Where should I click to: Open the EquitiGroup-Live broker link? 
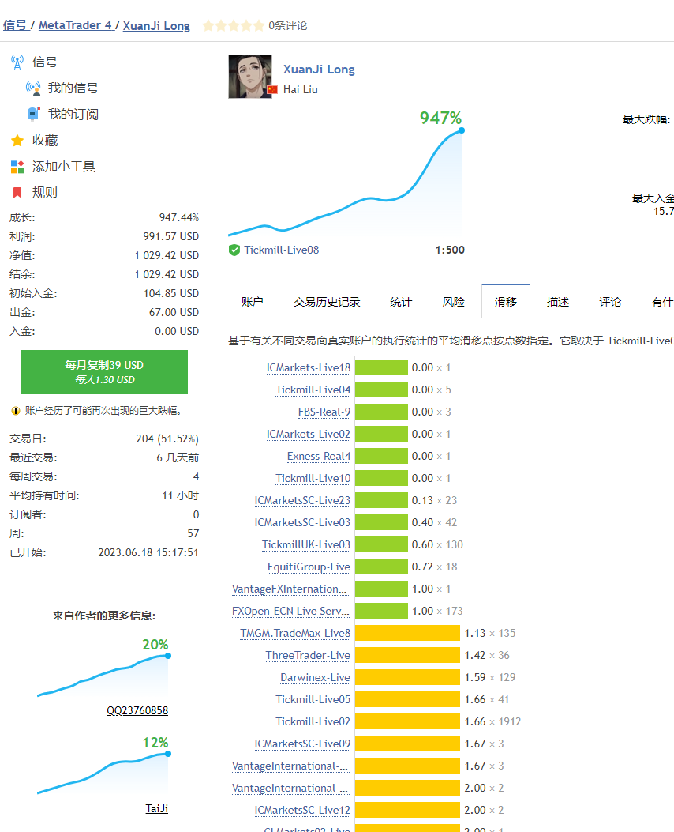309,567
